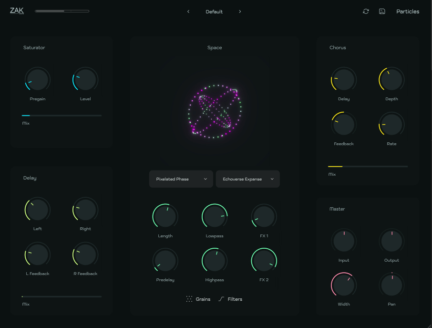
Task: Click the ZAK logo
Action: 17,11
